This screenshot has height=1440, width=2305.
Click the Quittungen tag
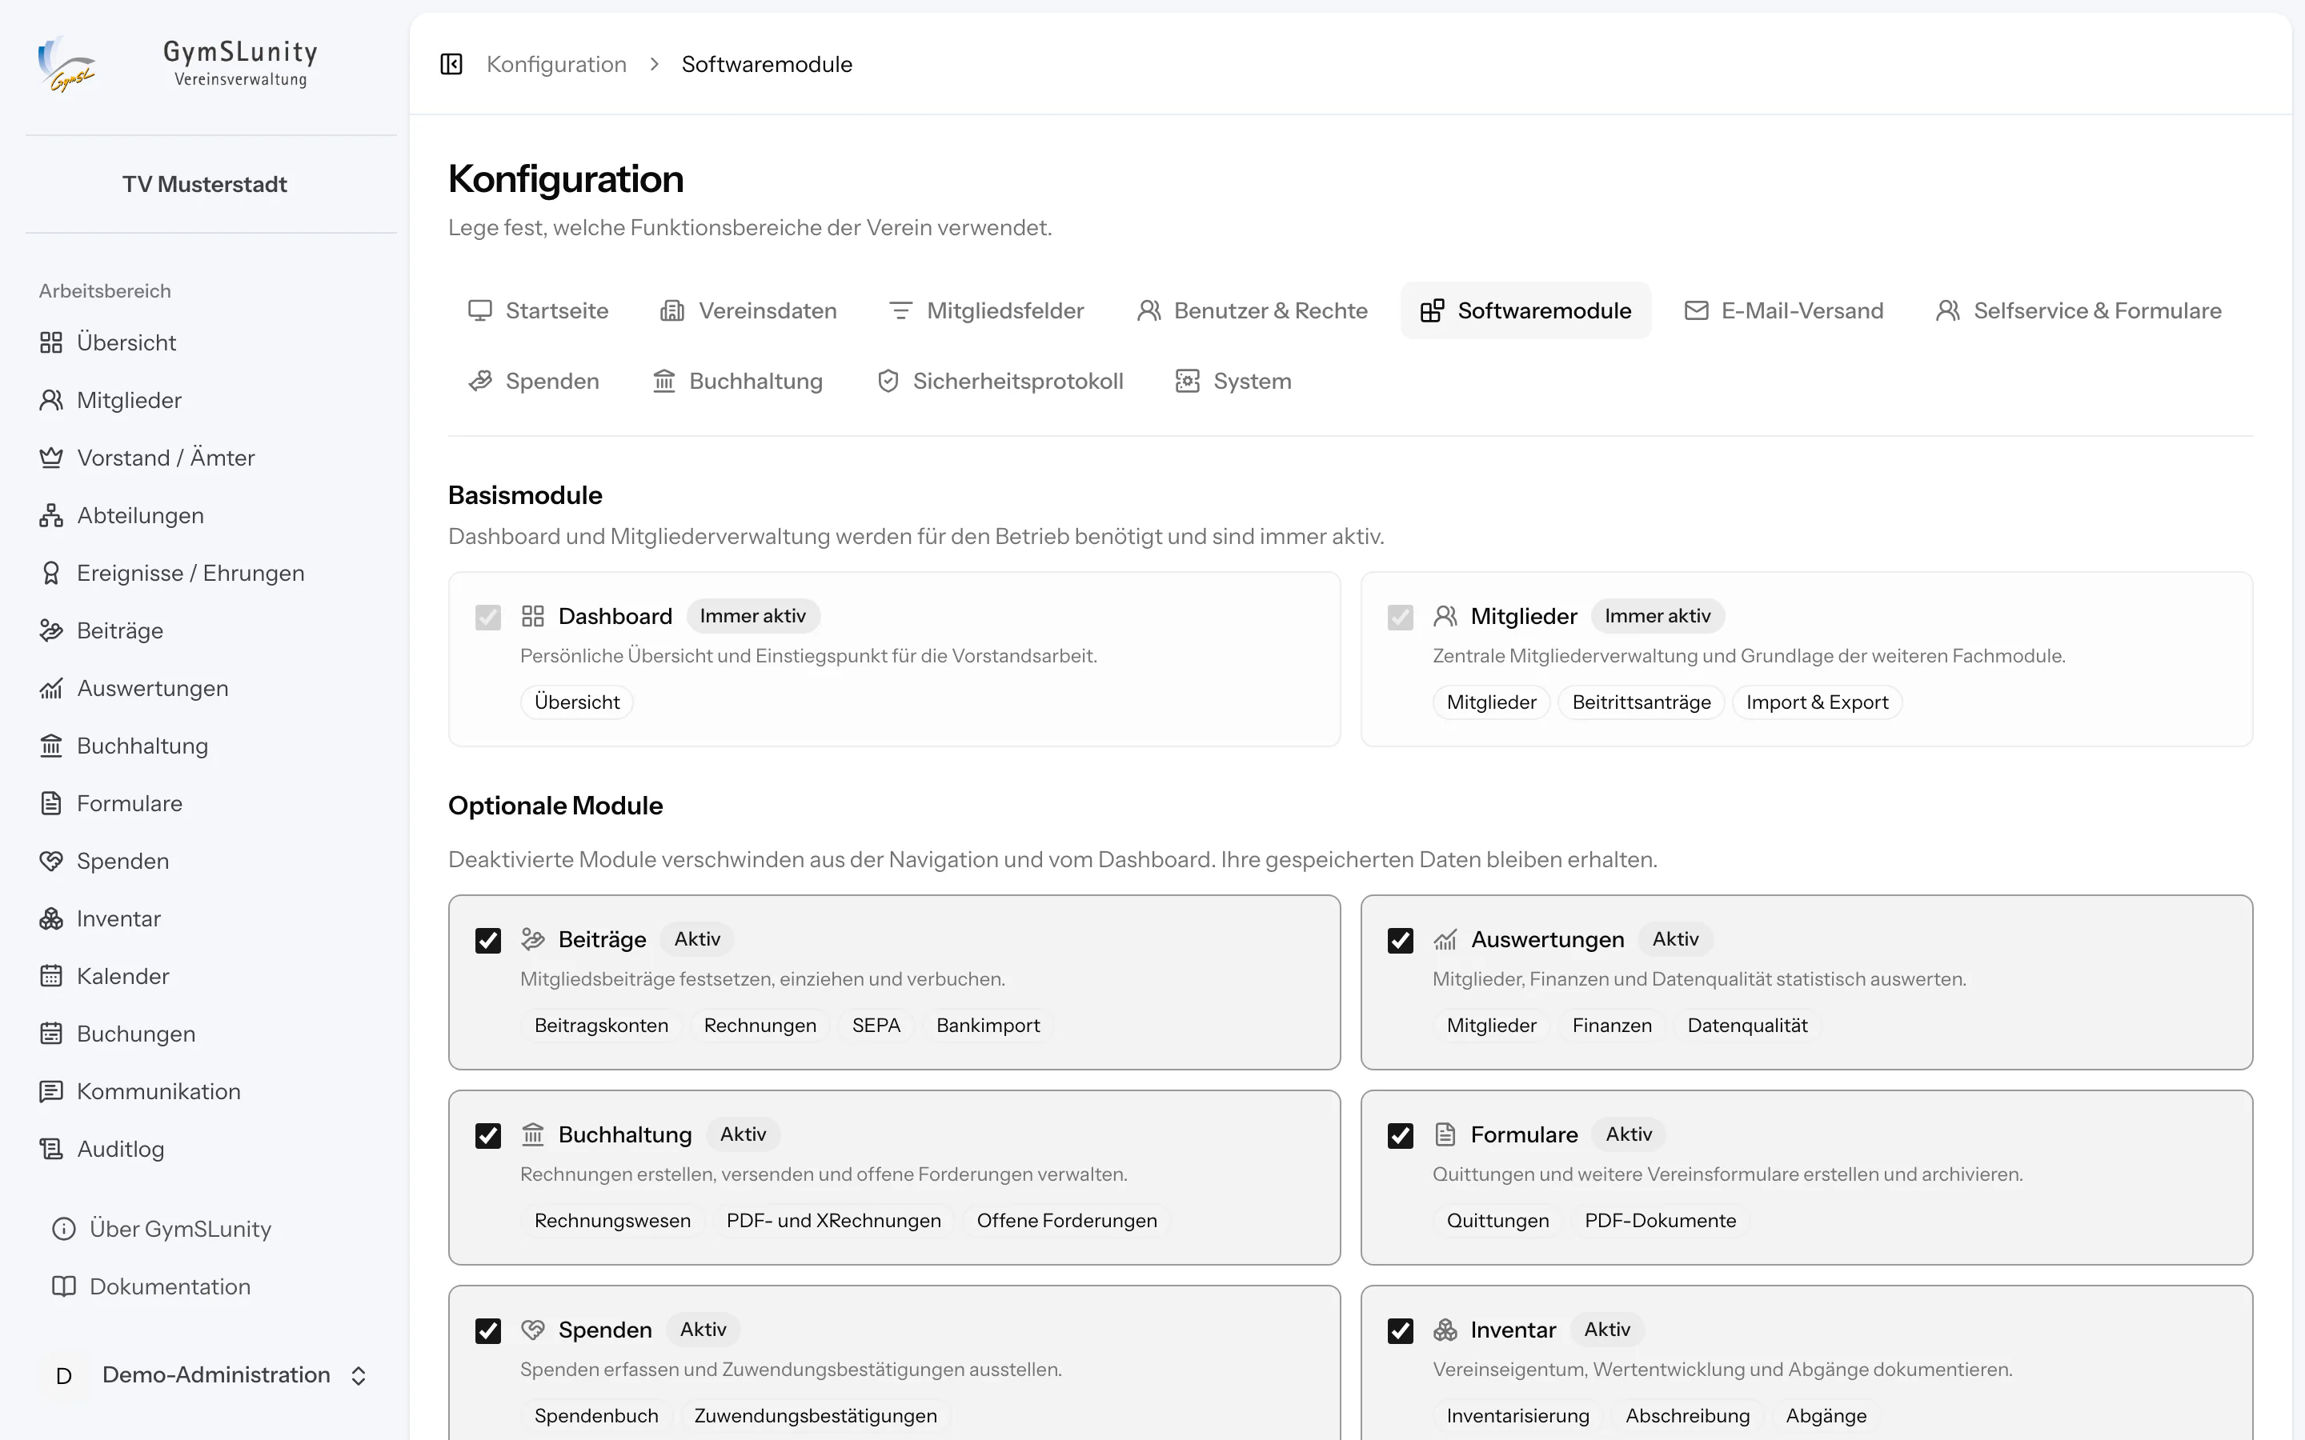click(x=1497, y=1221)
